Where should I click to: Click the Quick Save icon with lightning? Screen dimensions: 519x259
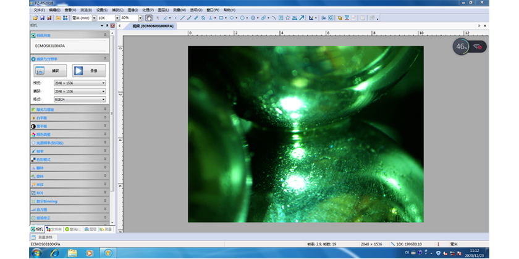[x=49, y=18]
